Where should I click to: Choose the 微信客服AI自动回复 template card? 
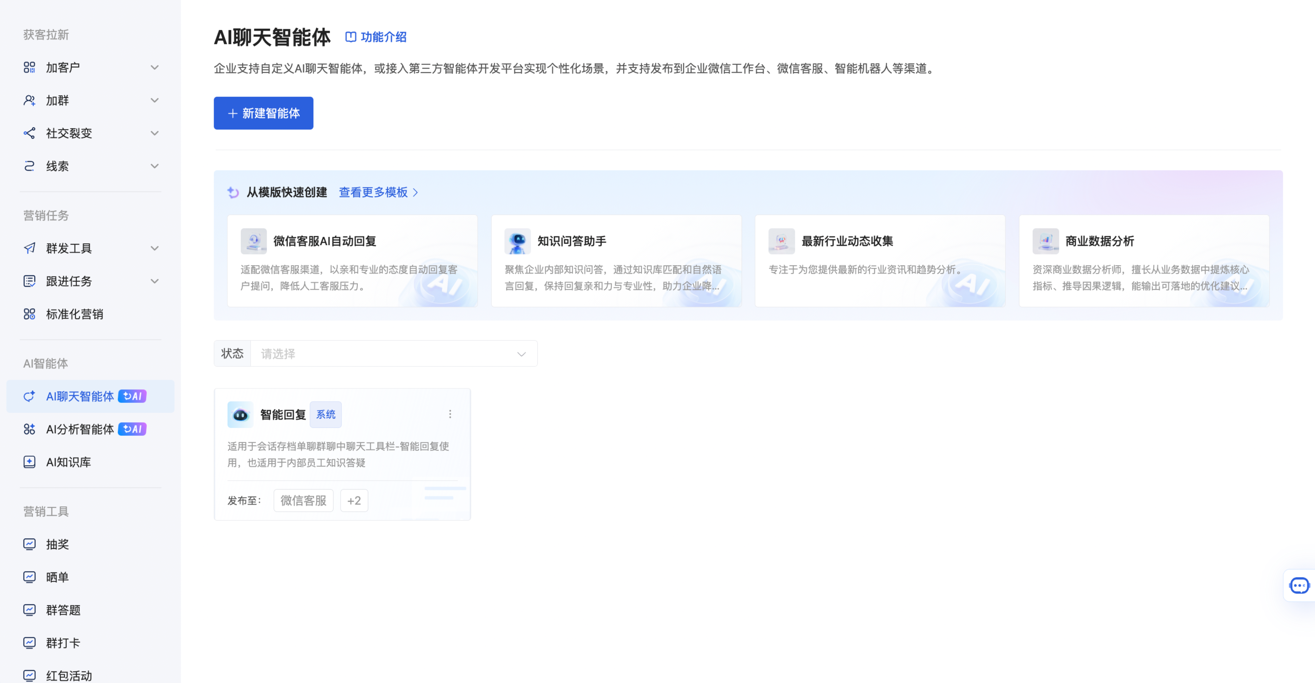click(x=353, y=261)
